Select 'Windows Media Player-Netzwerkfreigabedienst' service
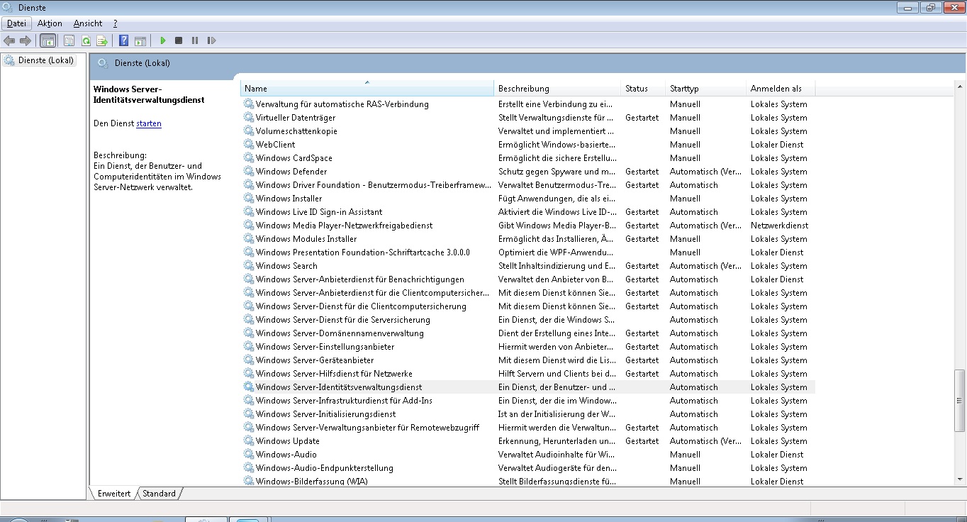Viewport: 967px width, 522px height. click(344, 226)
